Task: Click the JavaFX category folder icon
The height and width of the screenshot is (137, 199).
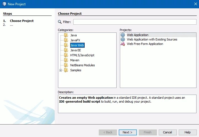Action: click(x=66, y=40)
